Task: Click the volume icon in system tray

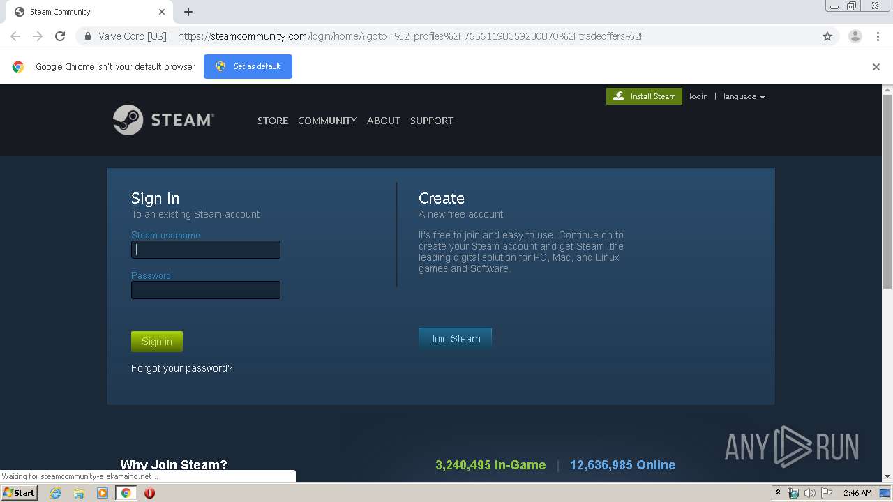Action: (x=809, y=493)
